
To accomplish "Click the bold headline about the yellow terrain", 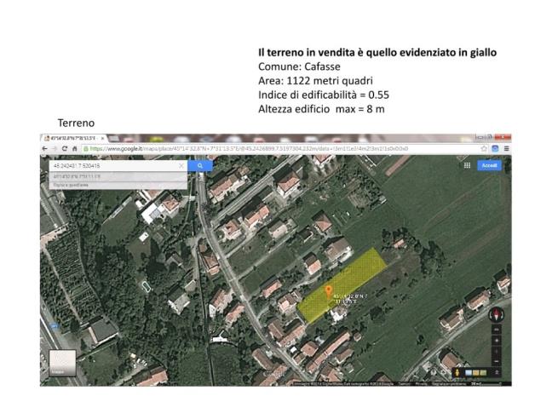I will click(x=377, y=53).
